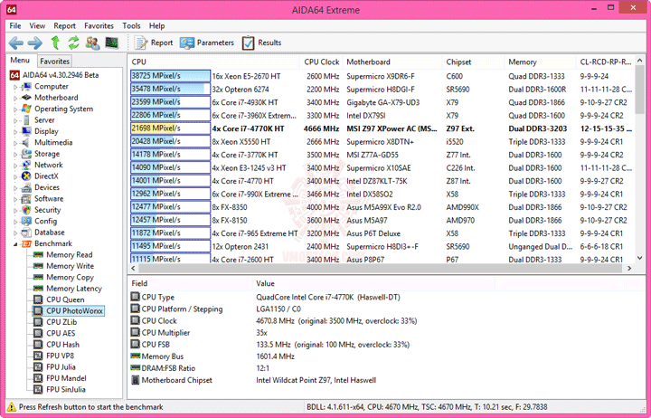Open the View menu

[37, 25]
